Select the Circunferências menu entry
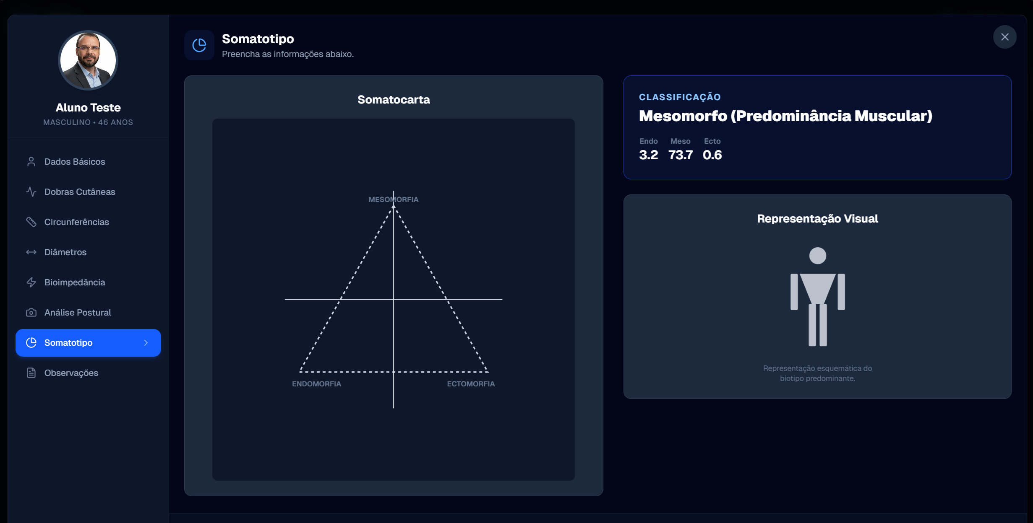 (77, 222)
